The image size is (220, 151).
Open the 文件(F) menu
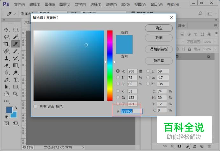(x=19, y=4)
